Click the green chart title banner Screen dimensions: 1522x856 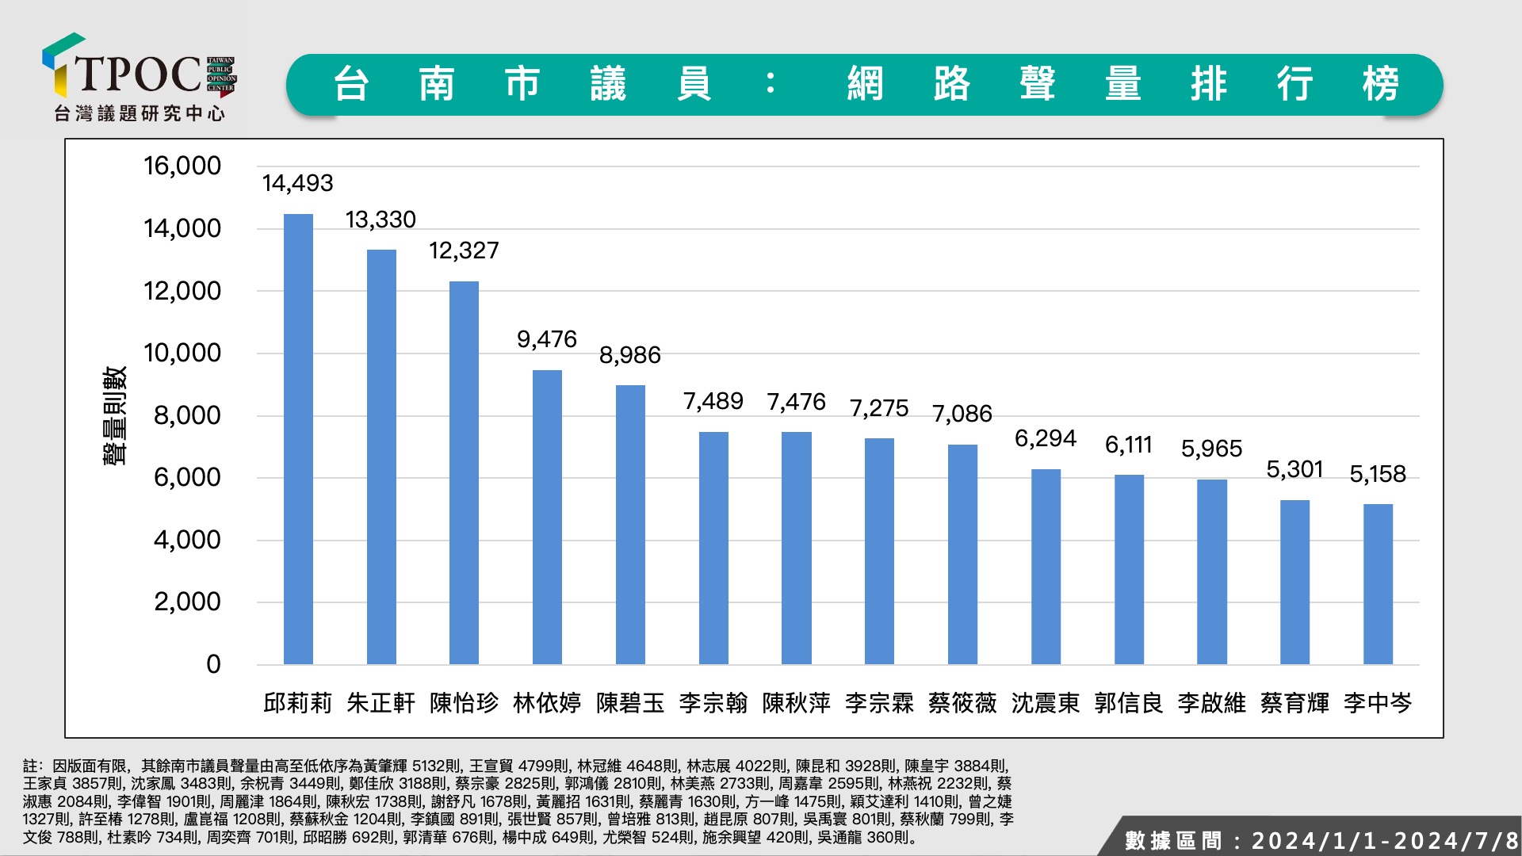coord(864,84)
